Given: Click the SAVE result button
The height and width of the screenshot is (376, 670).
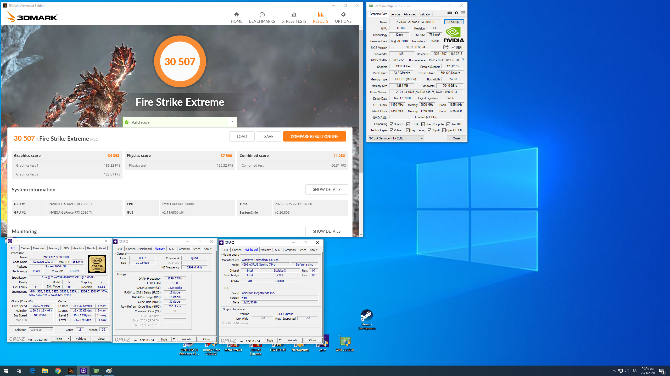Looking at the screenshot, I should 269,136.
